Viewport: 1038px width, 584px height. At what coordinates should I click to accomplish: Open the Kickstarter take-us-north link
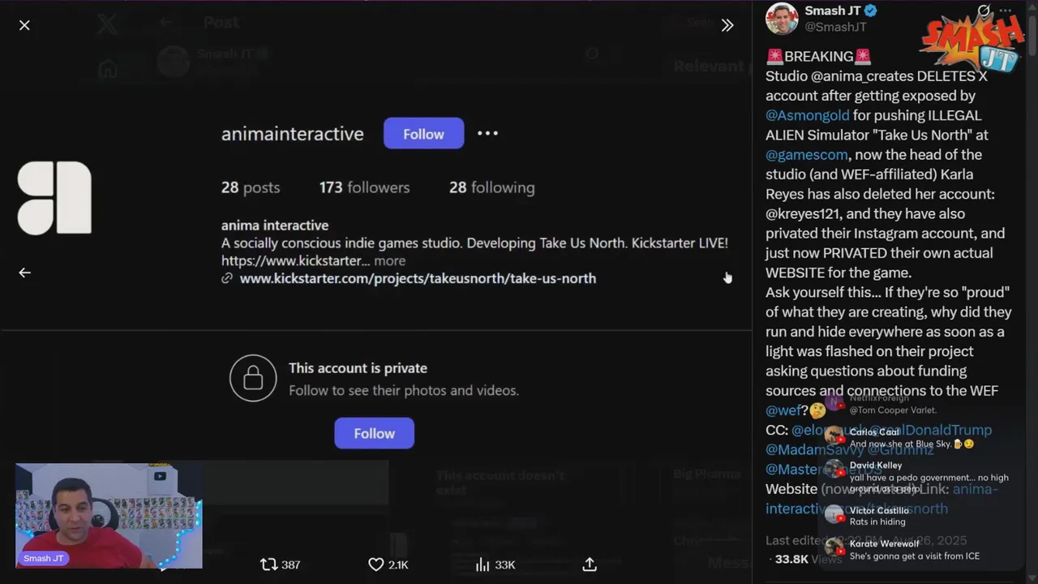[x=418, y=278]
